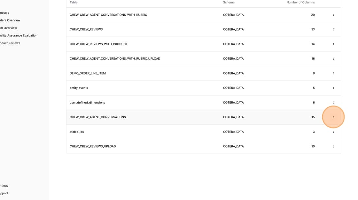This screenshot has width=358, height=200.
Task: Open user_defined_dimensions with its chevron
Action: (333, 103)
